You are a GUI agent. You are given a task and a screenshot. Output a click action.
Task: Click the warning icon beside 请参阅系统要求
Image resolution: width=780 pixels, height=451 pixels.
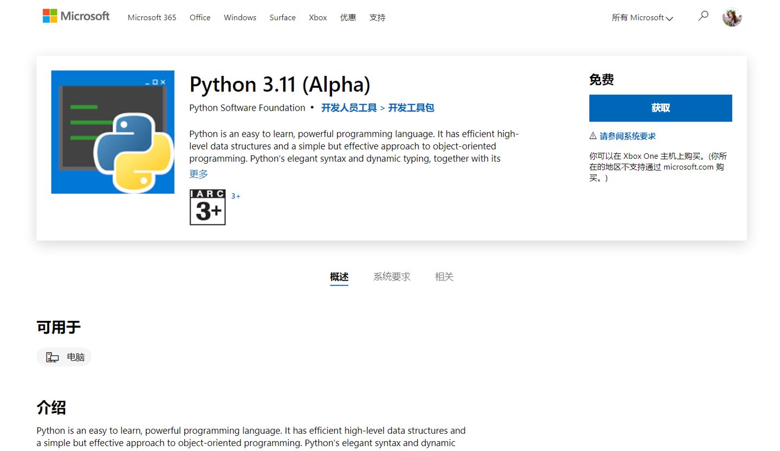[x=593, y=136]
